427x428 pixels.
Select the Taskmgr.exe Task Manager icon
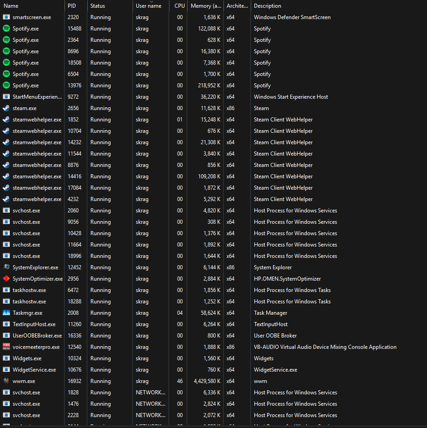click(x=6, y=313)
